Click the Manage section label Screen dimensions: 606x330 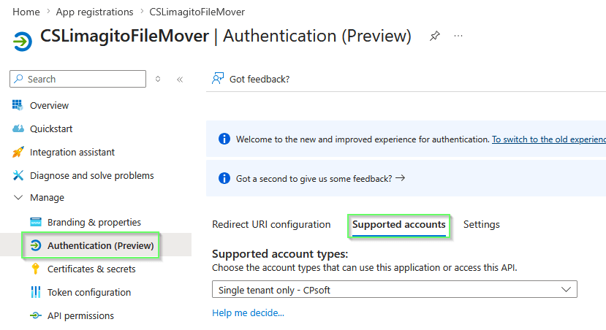point(48,198)
